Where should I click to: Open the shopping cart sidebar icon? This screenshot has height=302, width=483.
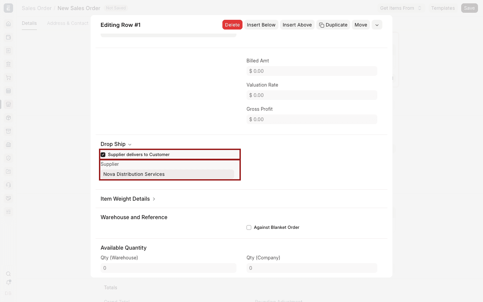click(x=8, y=78)
